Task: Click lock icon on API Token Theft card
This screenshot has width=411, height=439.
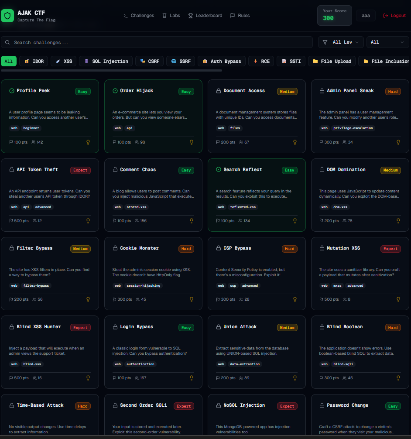Action: (x=12, y=169)
